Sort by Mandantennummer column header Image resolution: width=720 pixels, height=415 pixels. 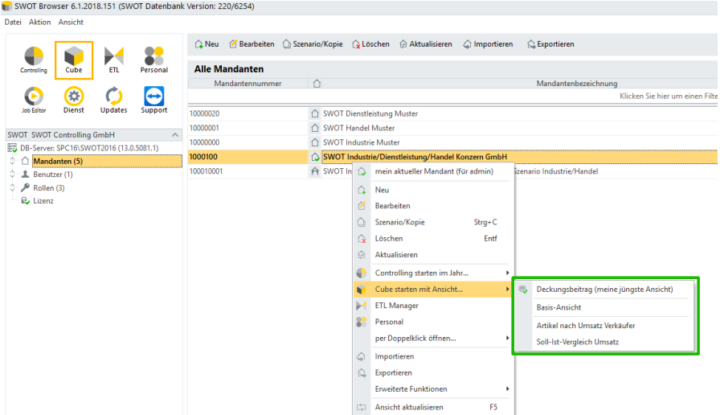pos(247,83)
